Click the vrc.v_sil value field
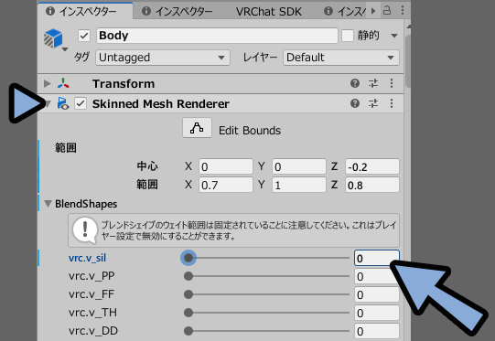Viewport: 495px width, 341px height. click(377, 259)
